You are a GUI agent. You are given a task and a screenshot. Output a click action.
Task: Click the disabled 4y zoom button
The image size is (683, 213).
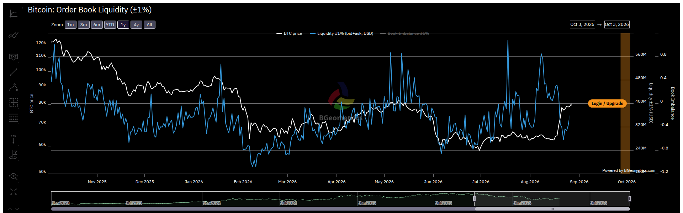pos(136,24)
